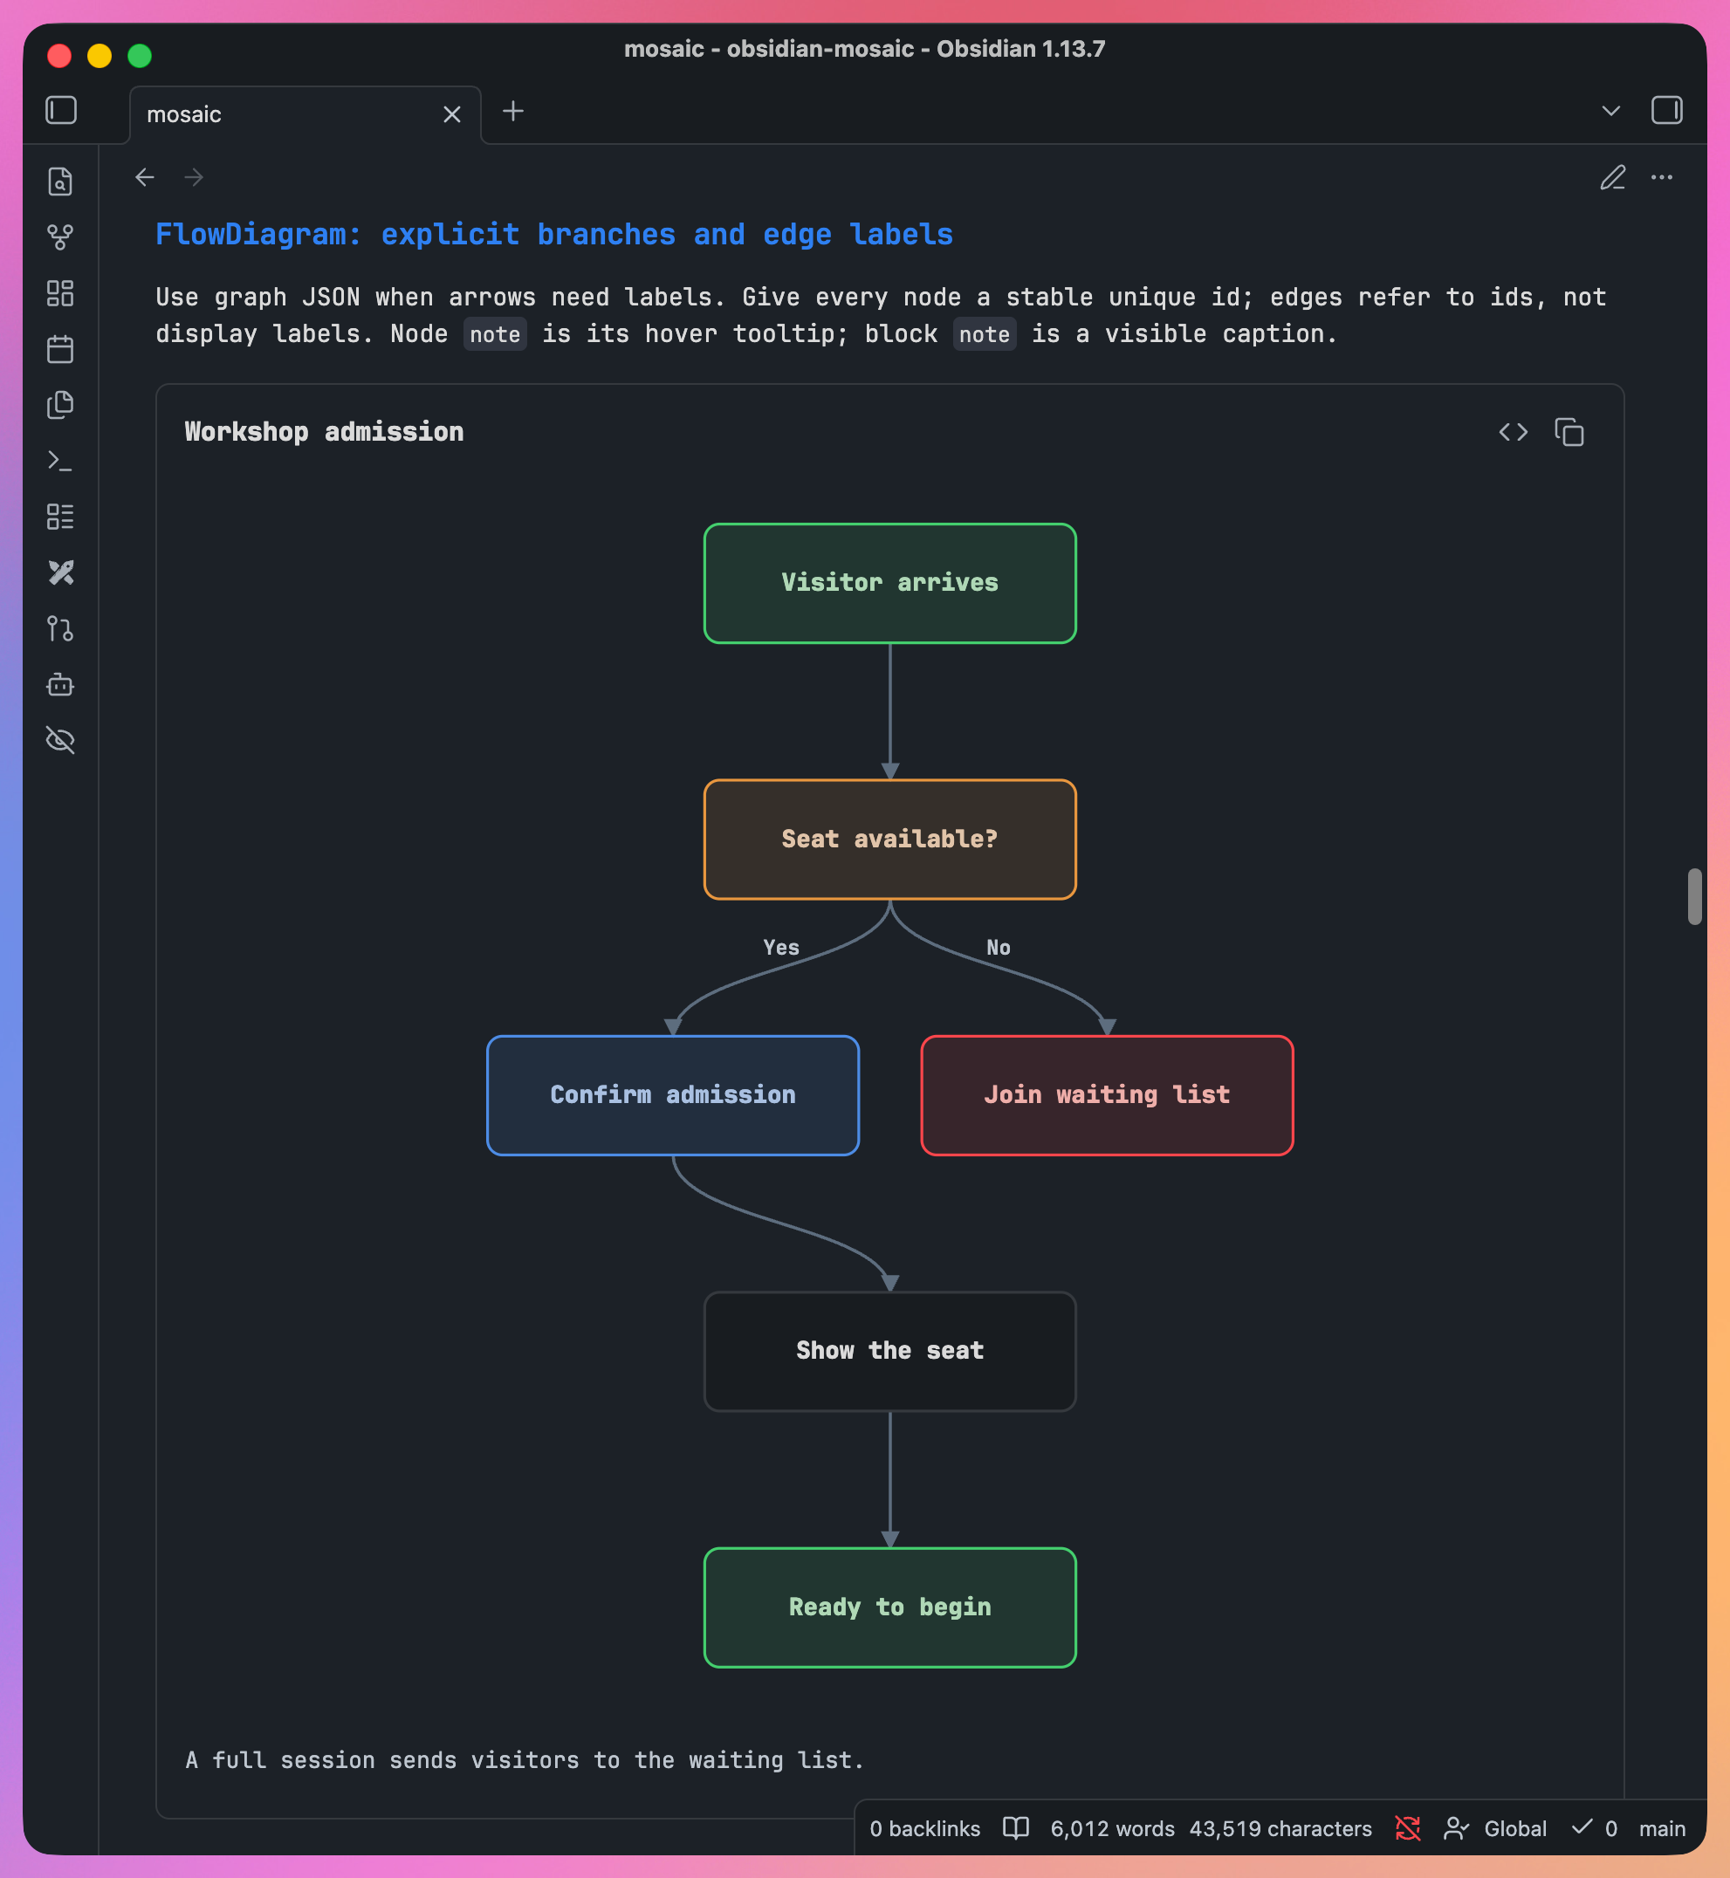Open today's daily note calendar icon

[x=60, y=349]
